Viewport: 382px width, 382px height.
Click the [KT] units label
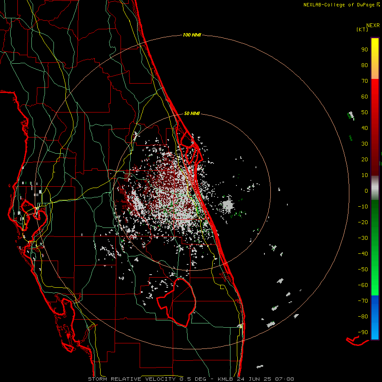[x=362, y=29]
